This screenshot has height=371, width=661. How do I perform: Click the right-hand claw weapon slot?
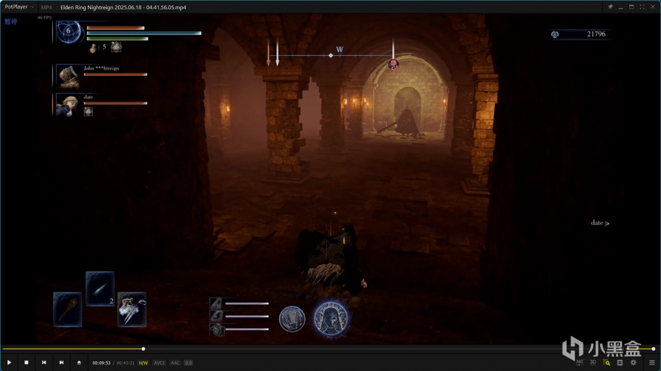click(132, 309)
